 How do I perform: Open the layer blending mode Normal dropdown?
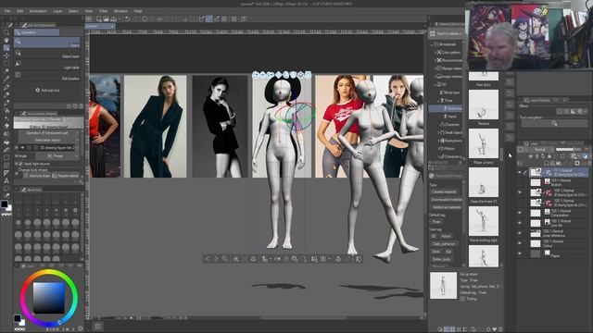[x=540, y=150]
